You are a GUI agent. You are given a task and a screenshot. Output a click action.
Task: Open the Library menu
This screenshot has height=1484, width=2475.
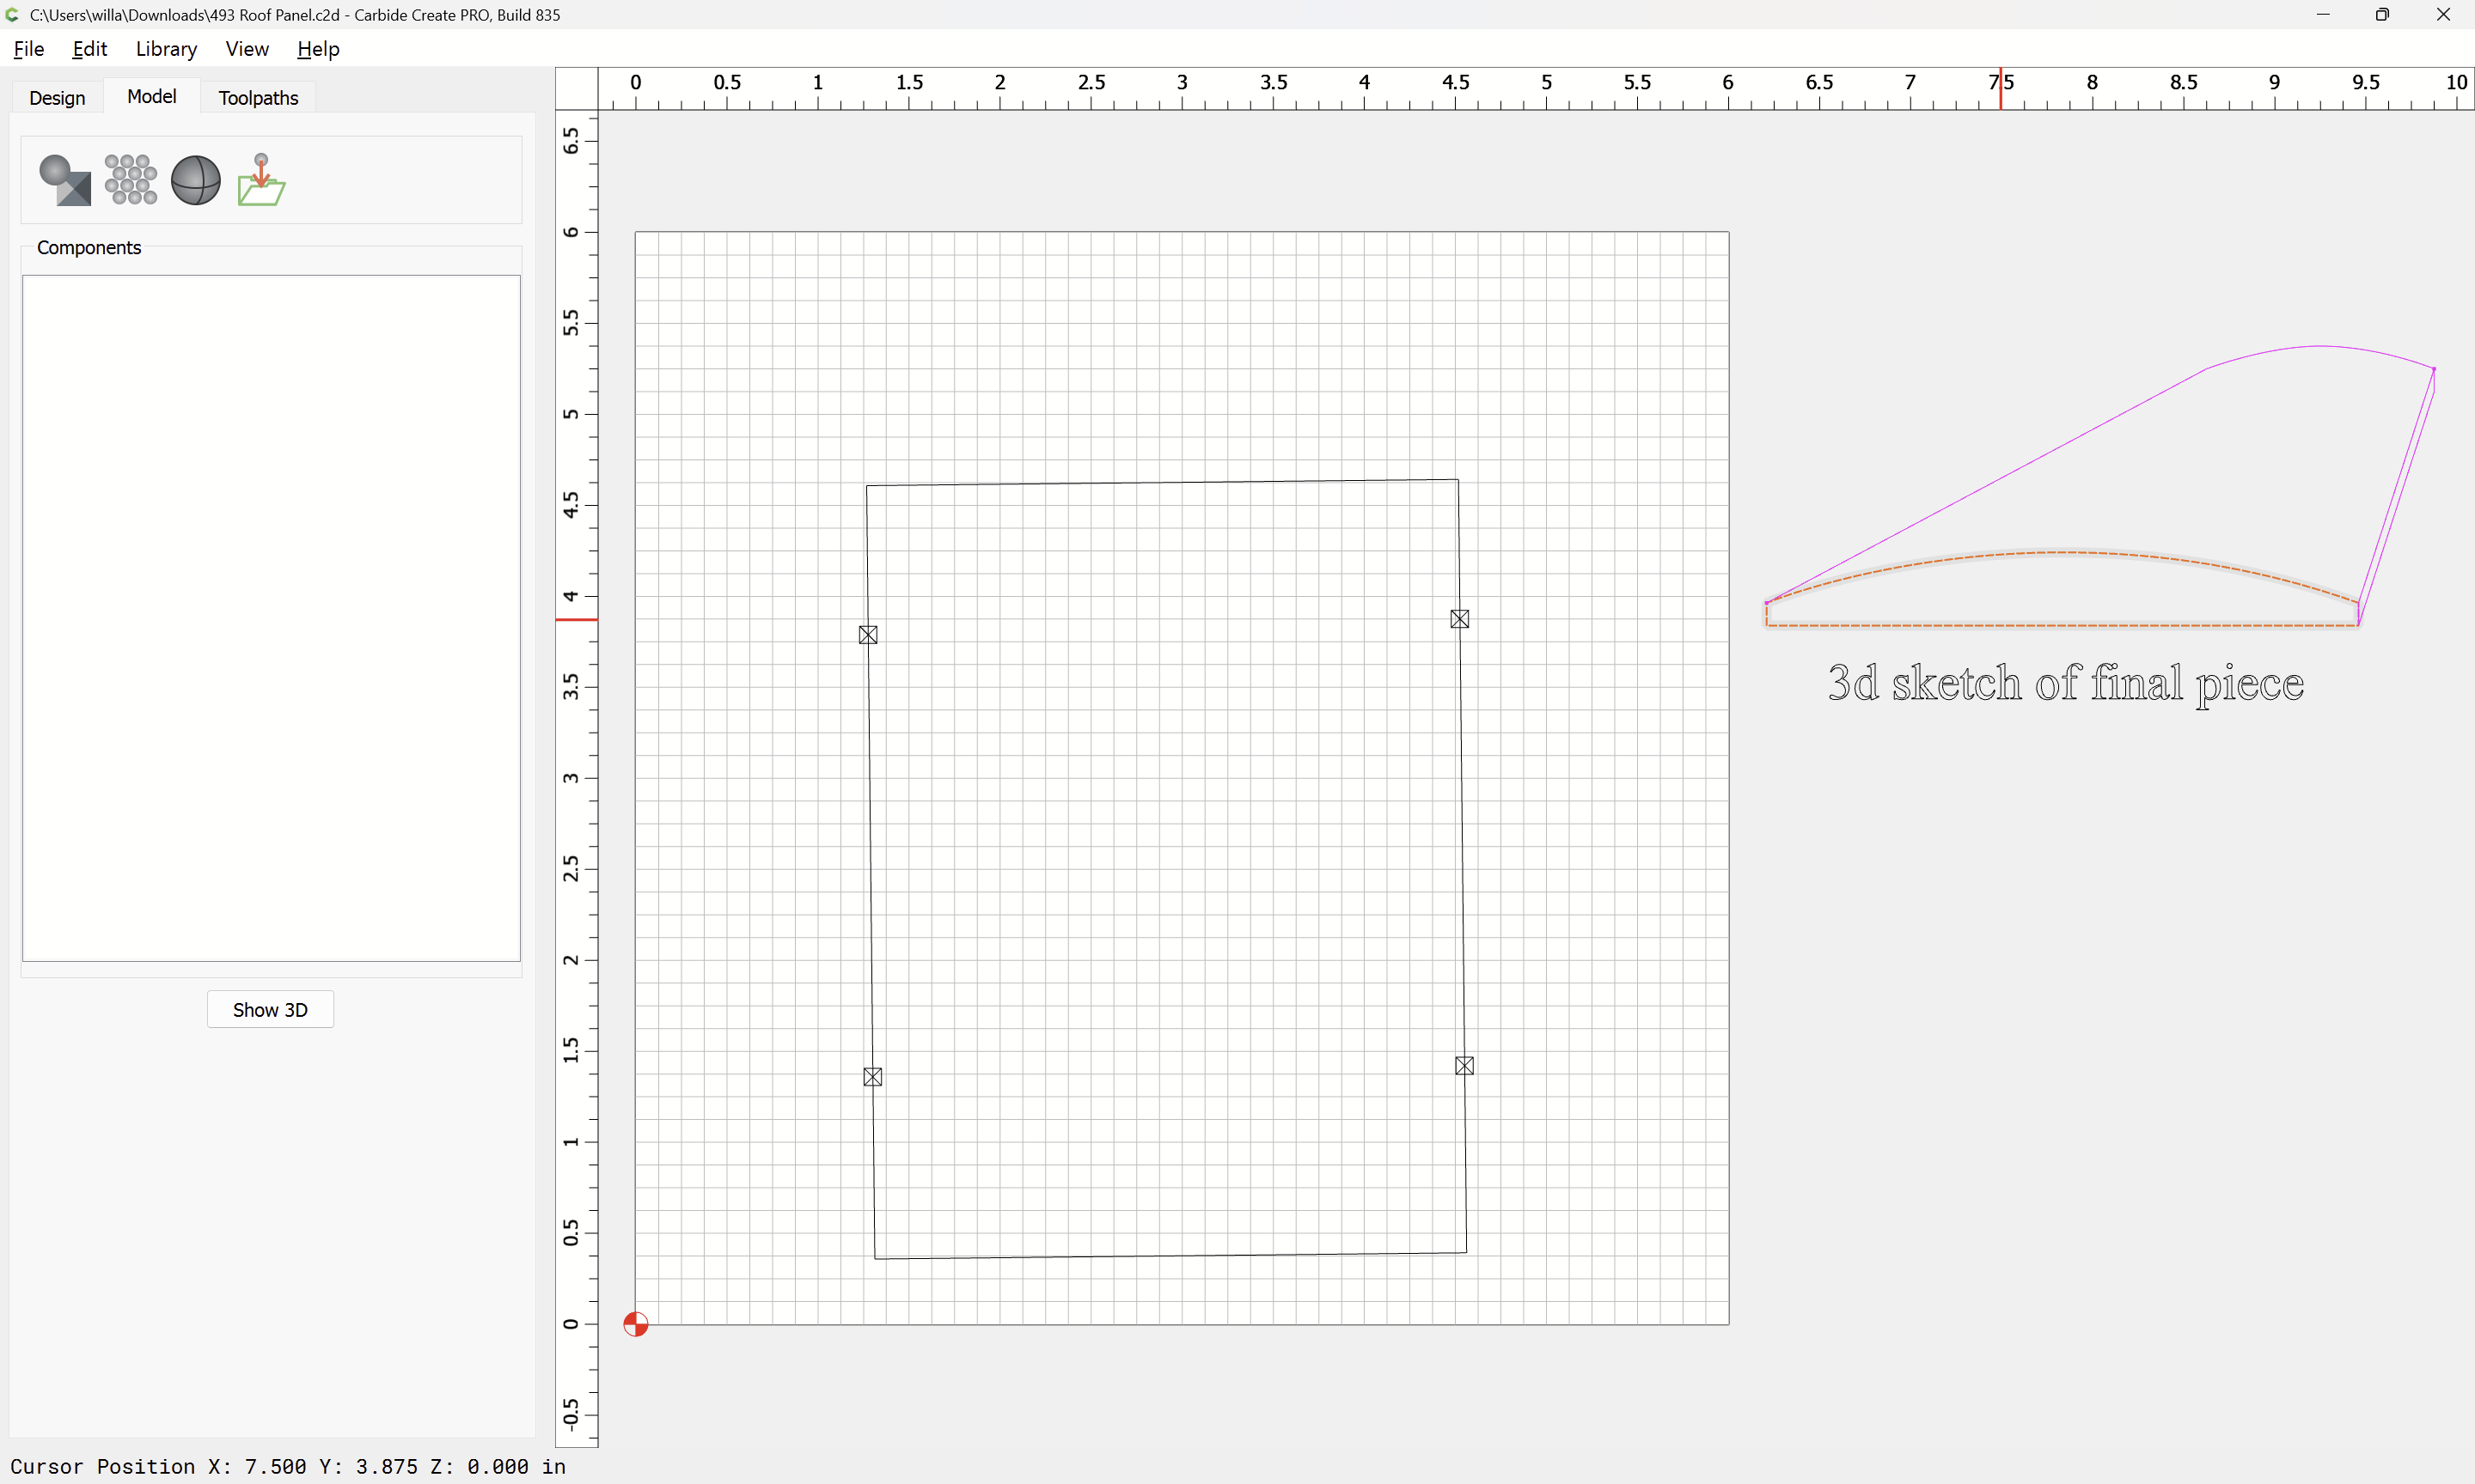(166, 49)
